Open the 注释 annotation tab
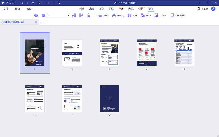 click(x=81, y=9)
